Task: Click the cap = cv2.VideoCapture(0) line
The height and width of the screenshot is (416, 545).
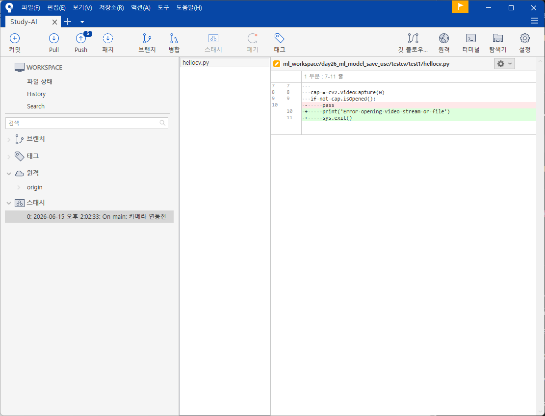Action: point(418,92)
